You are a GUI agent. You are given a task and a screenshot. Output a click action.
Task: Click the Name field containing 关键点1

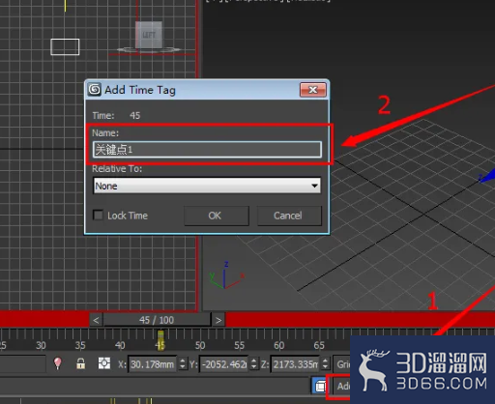coord(207,150)
